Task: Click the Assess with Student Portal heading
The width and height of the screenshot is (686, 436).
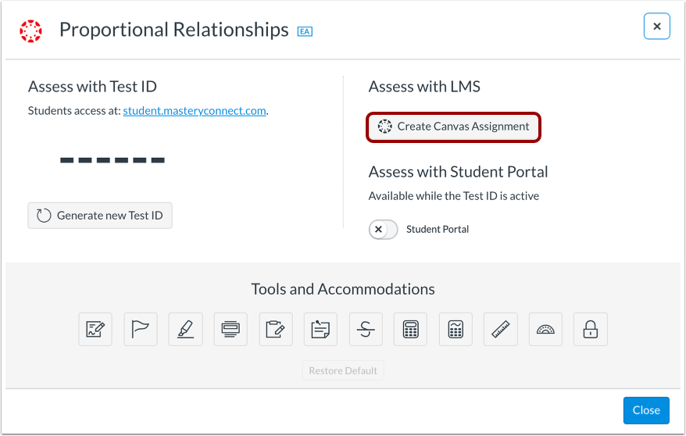Action: tap(458, 172)
